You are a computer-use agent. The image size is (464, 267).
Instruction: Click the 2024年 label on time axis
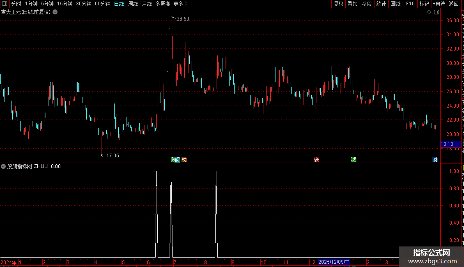click(9, 262)
